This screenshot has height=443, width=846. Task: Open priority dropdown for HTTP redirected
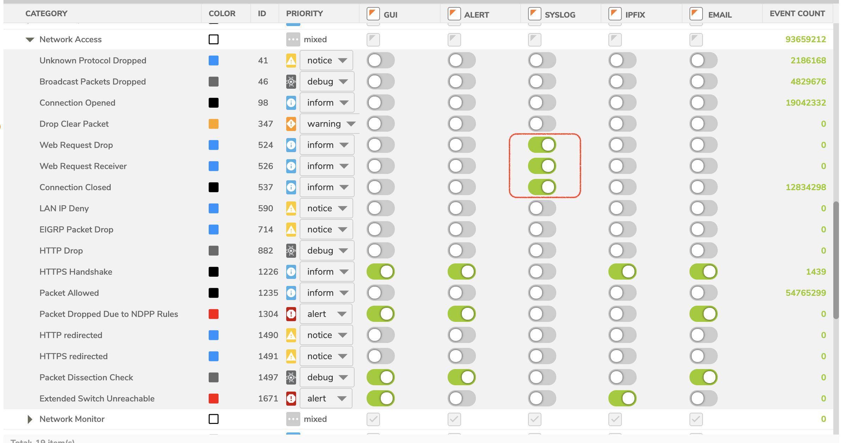(x=326, y=335)
